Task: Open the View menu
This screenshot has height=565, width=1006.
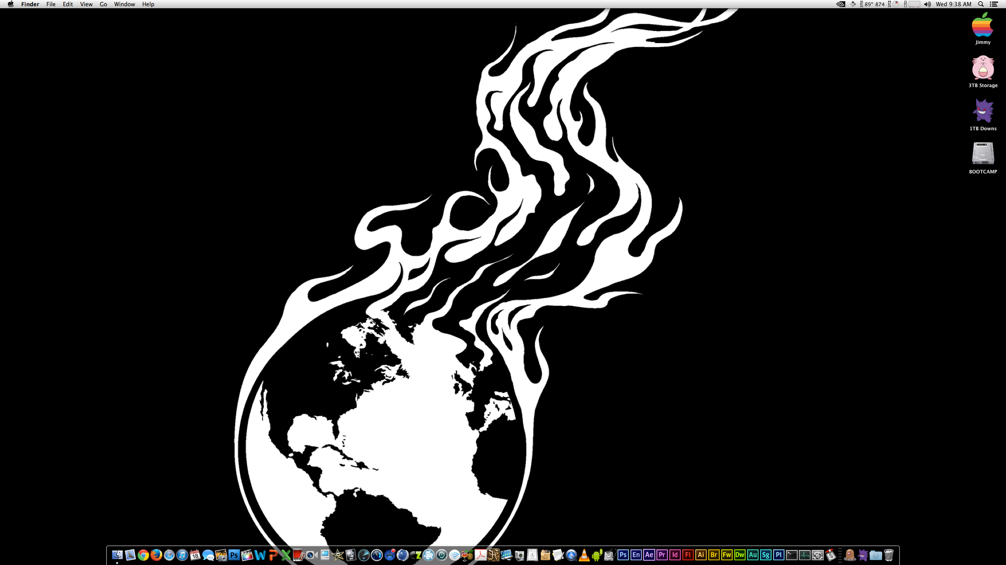Action: [x=86, y=4]
